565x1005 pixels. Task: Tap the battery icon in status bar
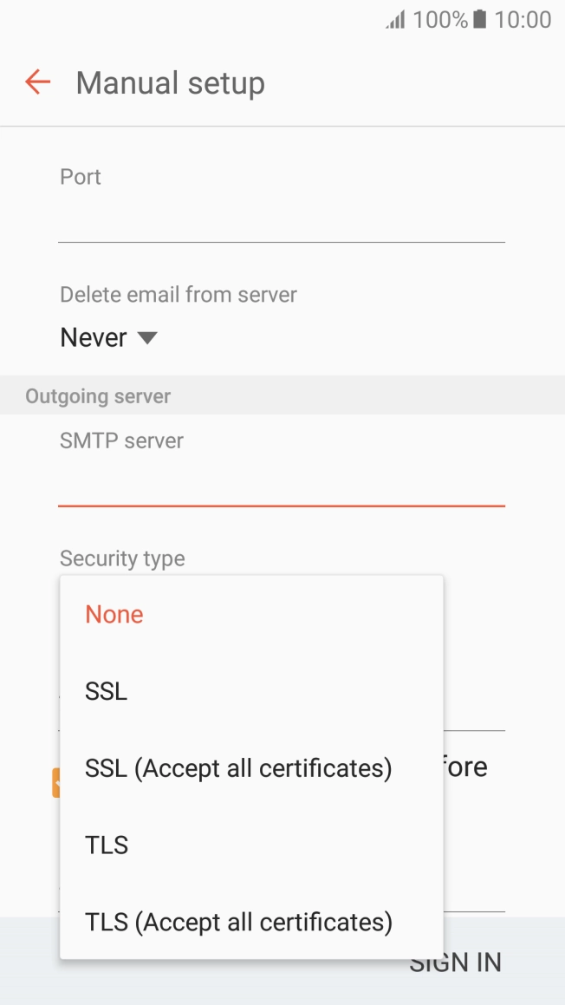pos(479,20)
